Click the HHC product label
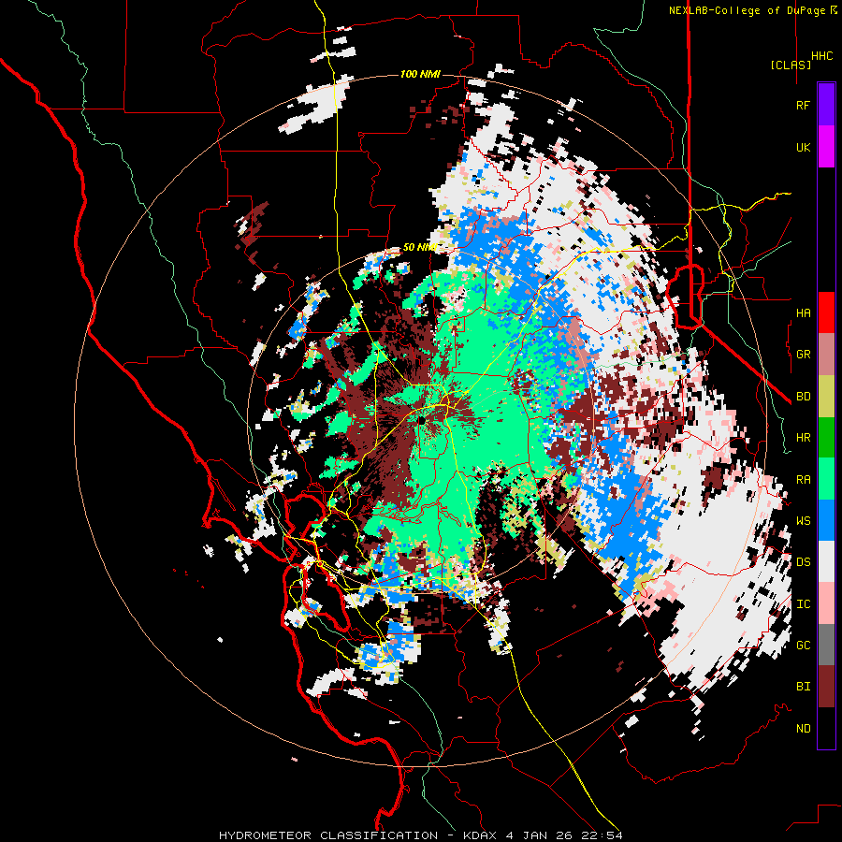842x842 pixels. (822, 56)
